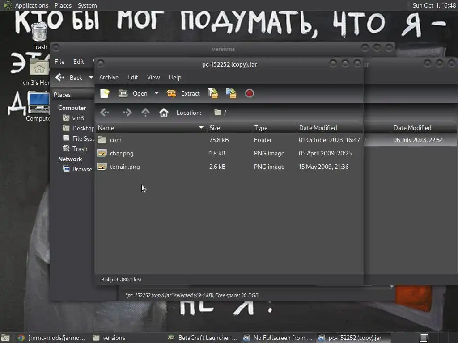Image resolution: width=458 pixels, height=343 pixels.
Task: Click the clock showing Sun Oct 1, 16:48
Action: pyautogui.click(x=434, y=5)
